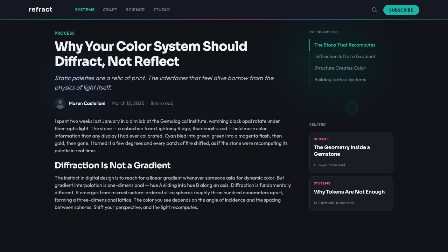Image resolution: width=448 pixels, height=252 pixels.
Task: Click the 8 min read label
Action: pos(162,103)
